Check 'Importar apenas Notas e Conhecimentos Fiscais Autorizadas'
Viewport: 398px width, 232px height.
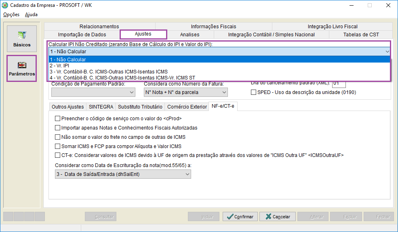click(57, 128)
